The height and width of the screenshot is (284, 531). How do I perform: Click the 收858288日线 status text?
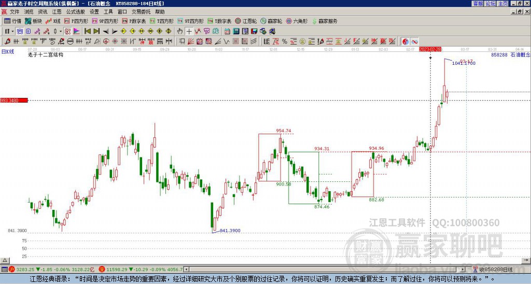coord(496,269)
